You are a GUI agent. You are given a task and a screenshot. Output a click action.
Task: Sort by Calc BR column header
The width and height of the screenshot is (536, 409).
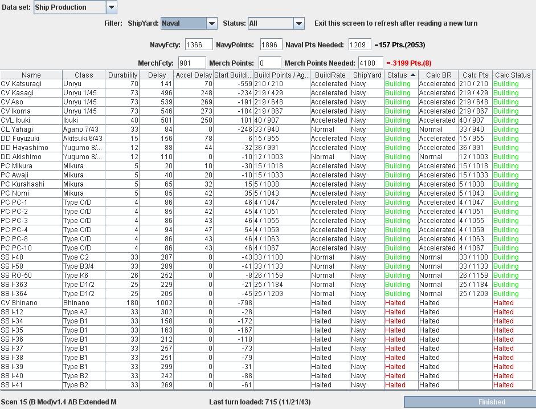pyautogui.click(x=438, y=75)
